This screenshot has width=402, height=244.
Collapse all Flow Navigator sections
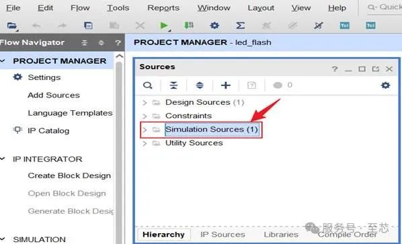coord(84,43)
